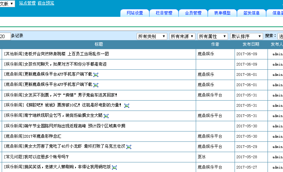Expand the 默认排序 sort order dropdown
Screen dimensions: 283x172
tap(246, 36)
